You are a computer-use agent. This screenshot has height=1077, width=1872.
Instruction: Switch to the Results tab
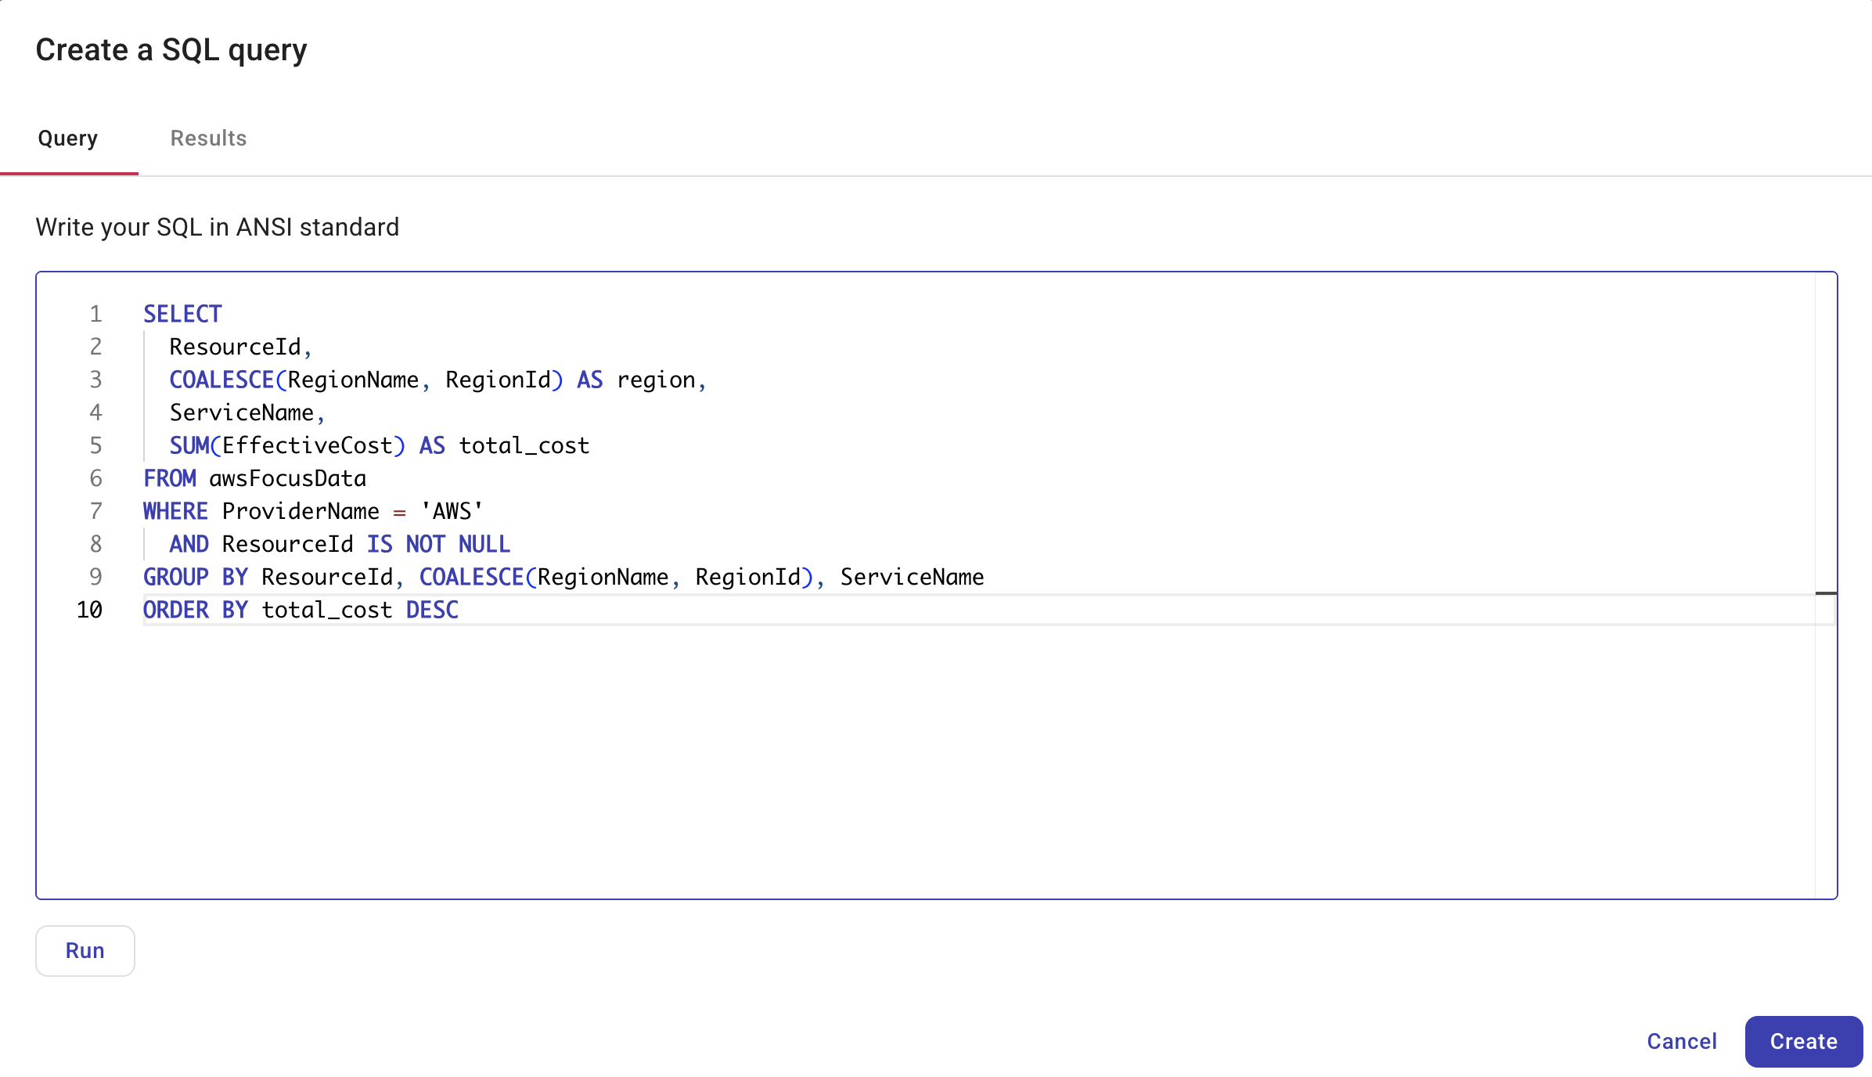pyautogui.click(x=208, y=138)
